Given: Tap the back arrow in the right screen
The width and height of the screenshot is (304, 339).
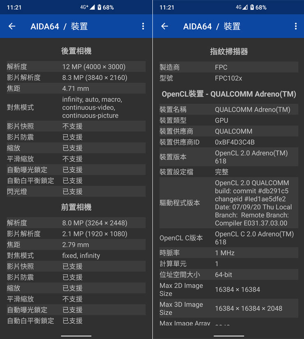Looking at the screenshot, I should pyautogui.click(x=164, y=26).
